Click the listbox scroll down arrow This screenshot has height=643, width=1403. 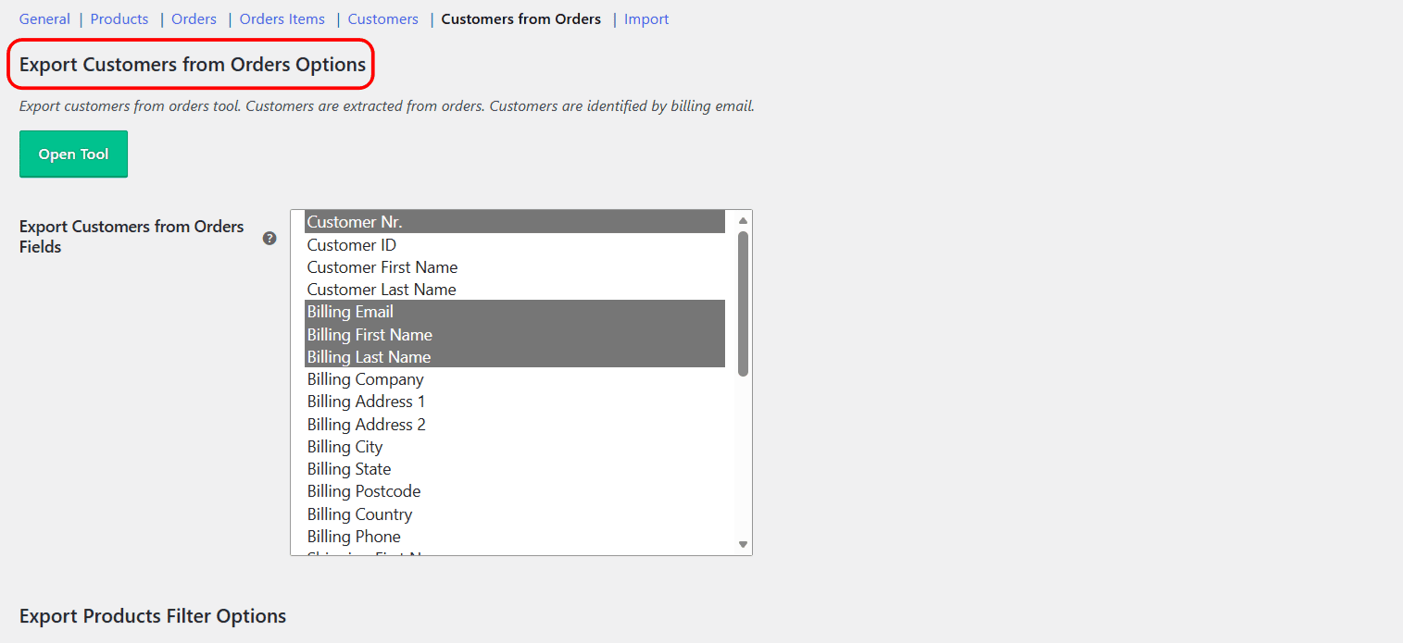tap(743, 544)
